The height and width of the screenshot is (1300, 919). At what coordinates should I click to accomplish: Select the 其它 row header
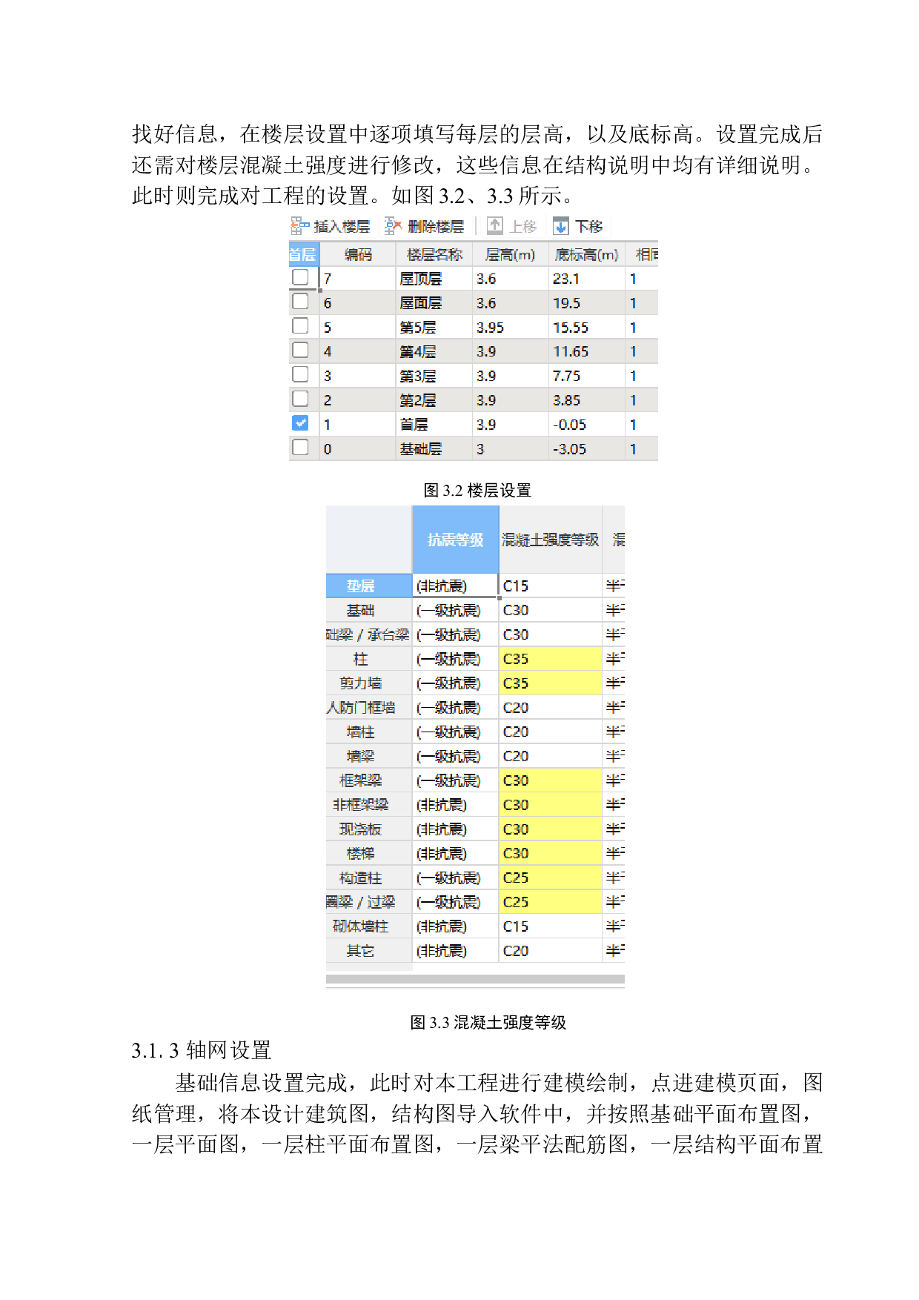(368, 951)
